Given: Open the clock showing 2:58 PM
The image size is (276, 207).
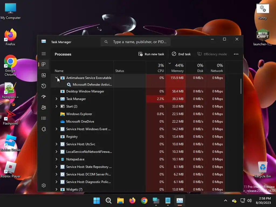Looking at the screenshot, I should (264, 201).
